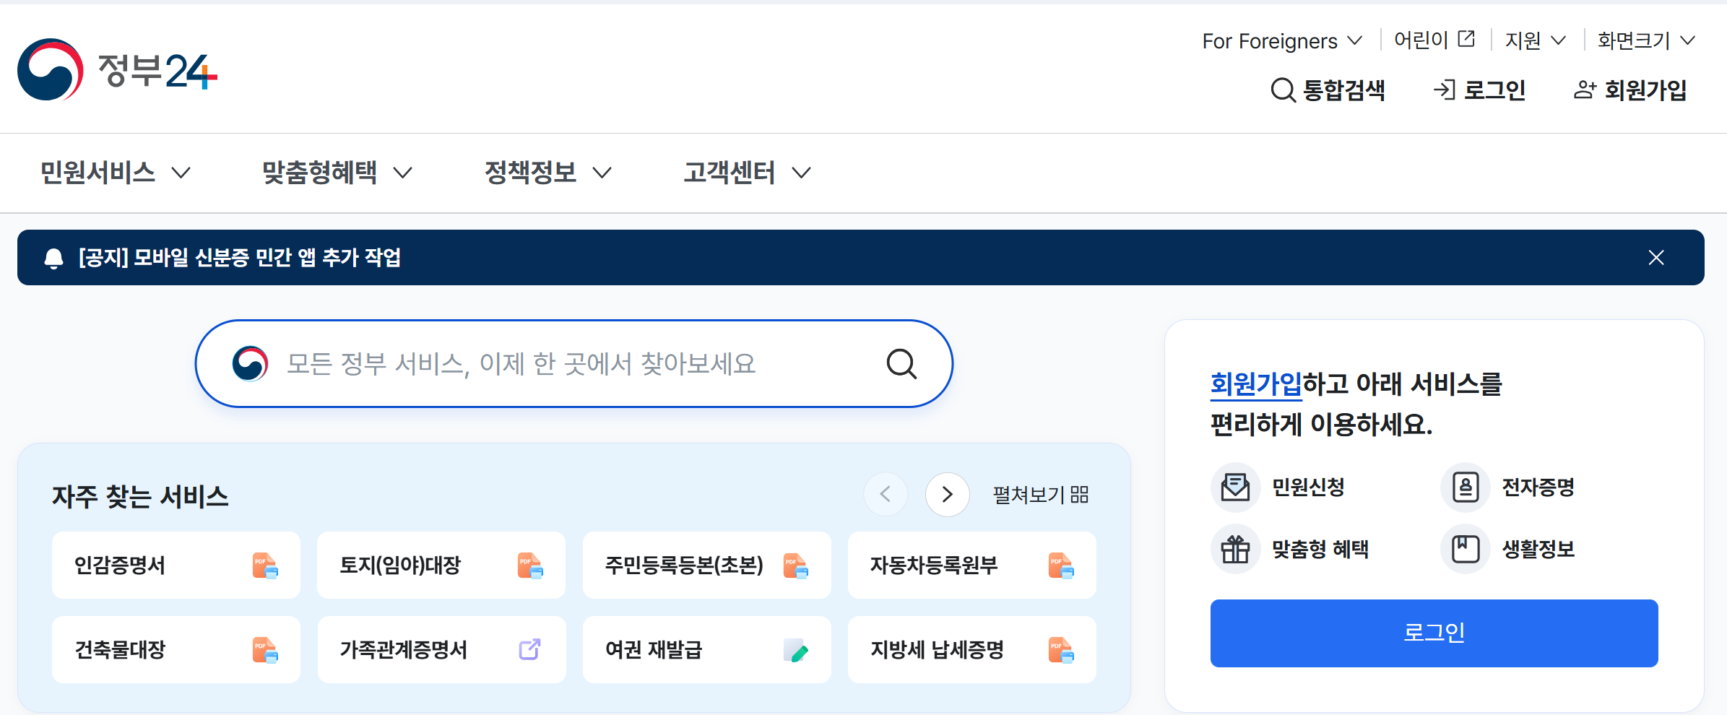This screenshot has height=715, width=1727.
Task: Select the 전자증명 ID card icon
Action: [1465, 487]
